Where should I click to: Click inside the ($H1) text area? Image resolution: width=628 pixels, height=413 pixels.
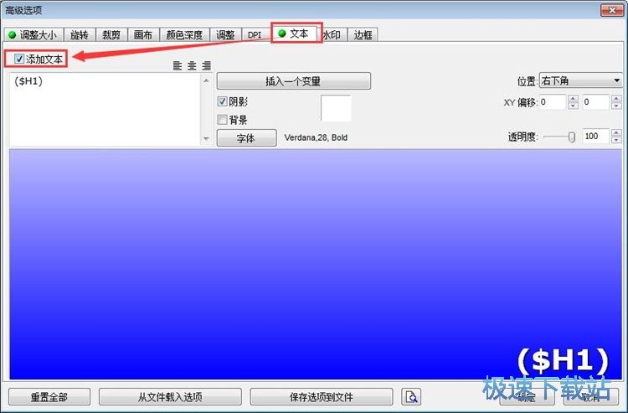[105, 110]
